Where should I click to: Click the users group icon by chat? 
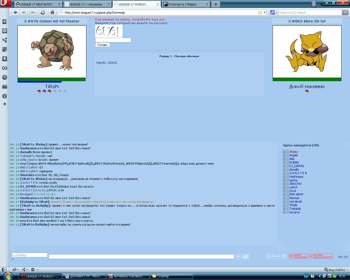click(246, 256)
